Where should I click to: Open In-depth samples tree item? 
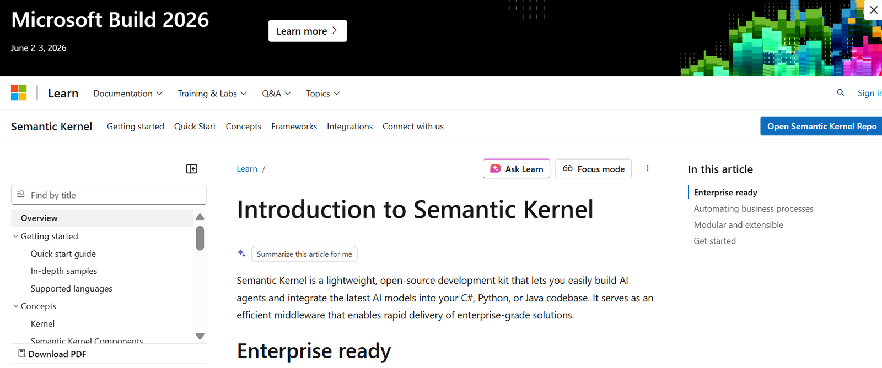pyautogui.click(x=64, y=271)
